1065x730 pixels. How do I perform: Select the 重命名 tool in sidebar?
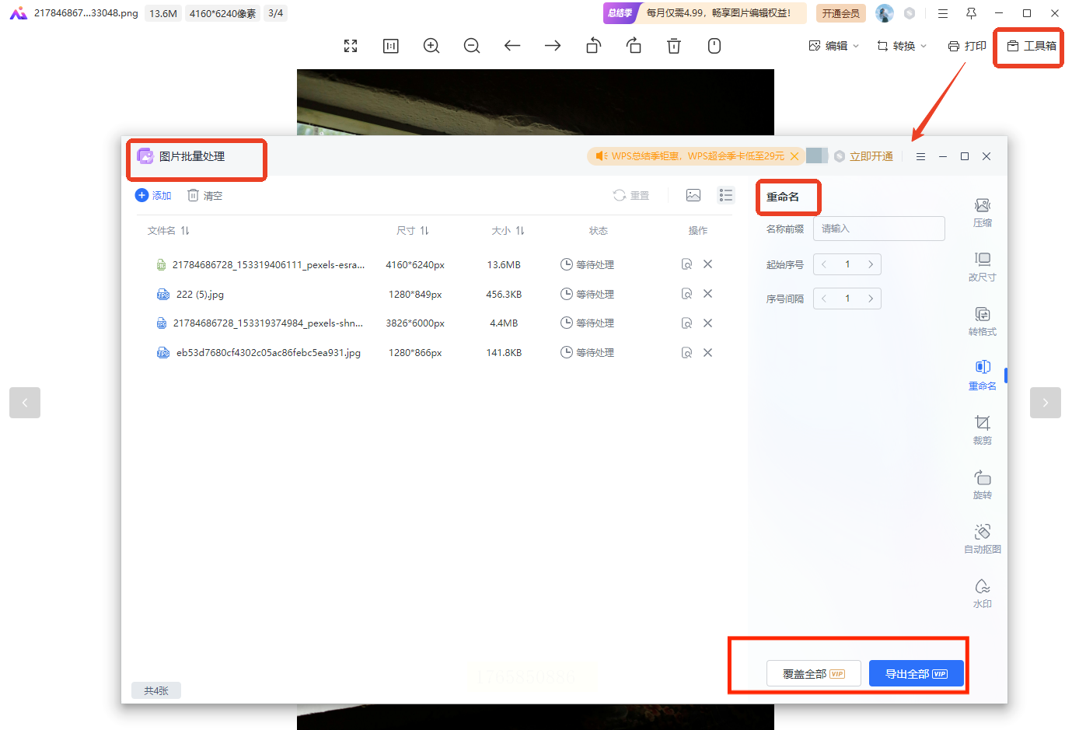[983, 375]
